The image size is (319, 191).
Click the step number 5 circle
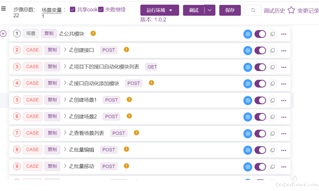coord(17,100)
